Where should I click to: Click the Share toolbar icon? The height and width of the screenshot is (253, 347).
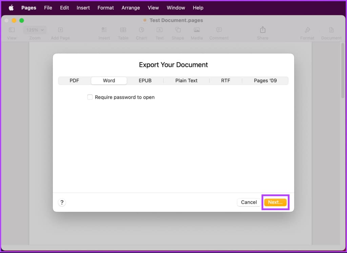[x=263, y=30]
